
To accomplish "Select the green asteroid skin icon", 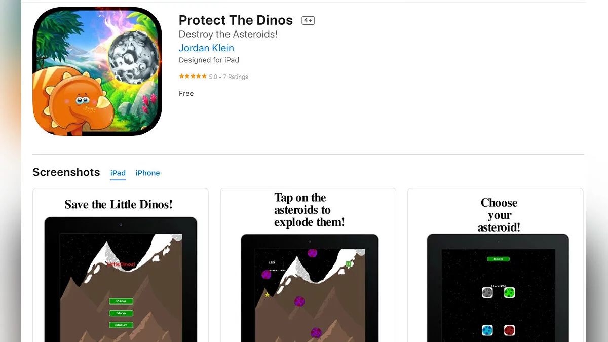I will pyautogui.click(x=509, y=292).
